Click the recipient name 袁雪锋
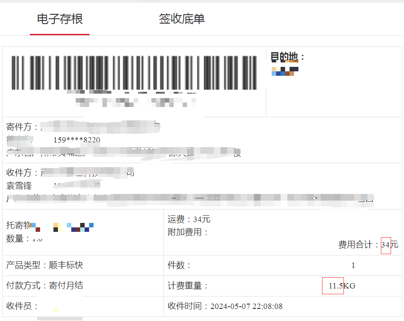This screenshot has width=404, height=321. [x=19, y=185]
